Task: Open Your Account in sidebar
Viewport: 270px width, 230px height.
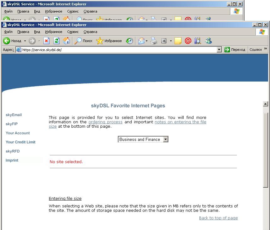Action: [x=18, y=133]
